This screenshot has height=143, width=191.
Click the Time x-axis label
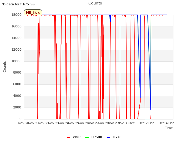(x=169, y=128)
